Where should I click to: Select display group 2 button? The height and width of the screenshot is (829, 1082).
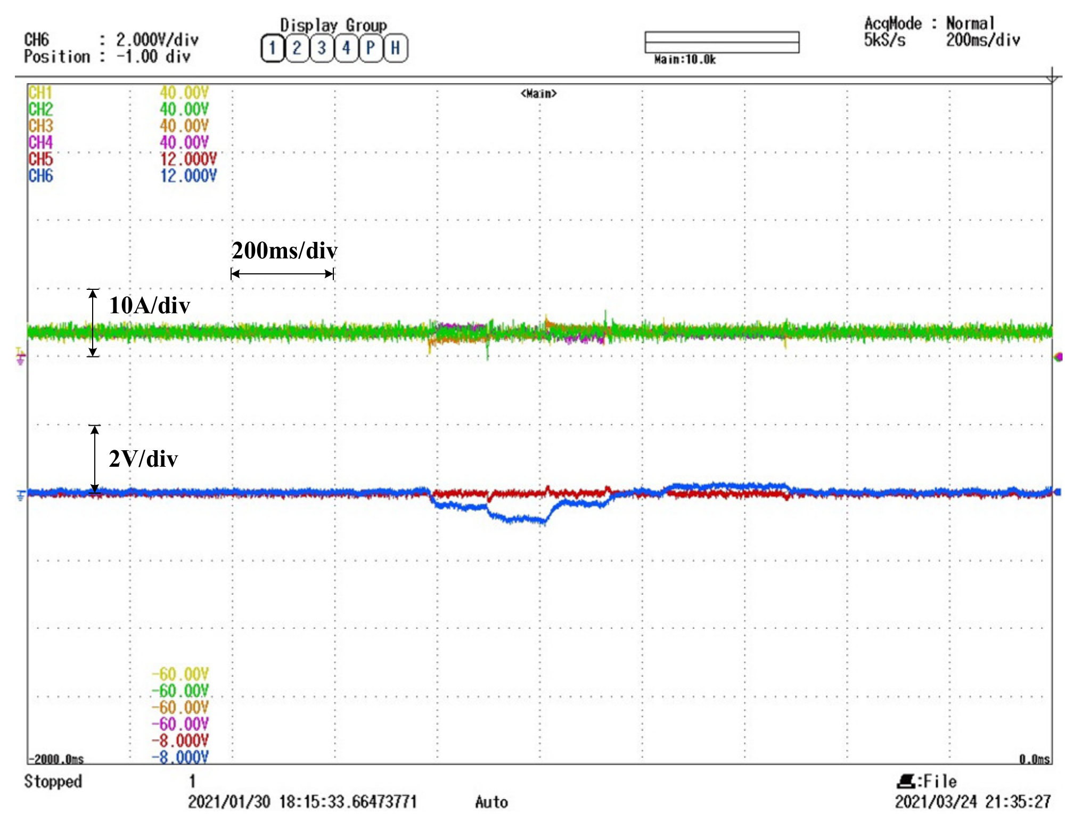297,48
